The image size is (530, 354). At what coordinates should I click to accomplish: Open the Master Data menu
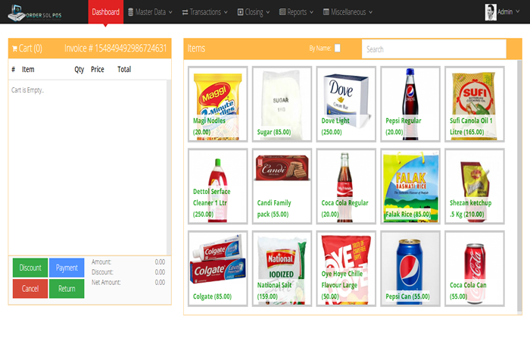[151, 12]
